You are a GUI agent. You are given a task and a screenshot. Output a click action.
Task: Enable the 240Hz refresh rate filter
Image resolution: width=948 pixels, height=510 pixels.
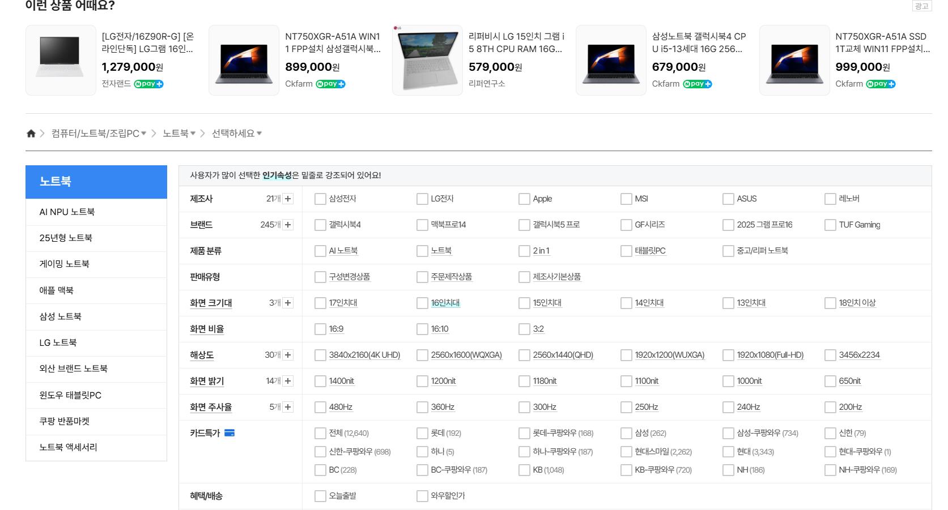click(728, 407)
